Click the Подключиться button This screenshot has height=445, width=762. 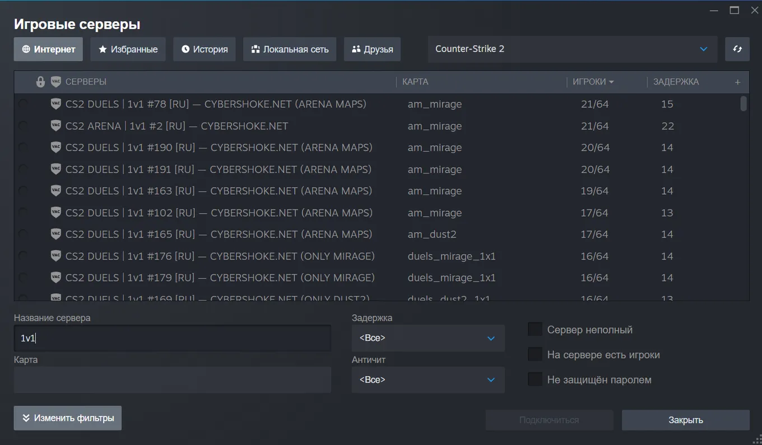[x=549, y=420]
